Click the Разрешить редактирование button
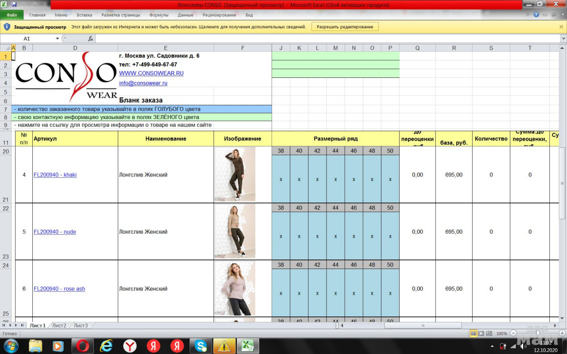567x354 pixels. [x=345, y=27]
